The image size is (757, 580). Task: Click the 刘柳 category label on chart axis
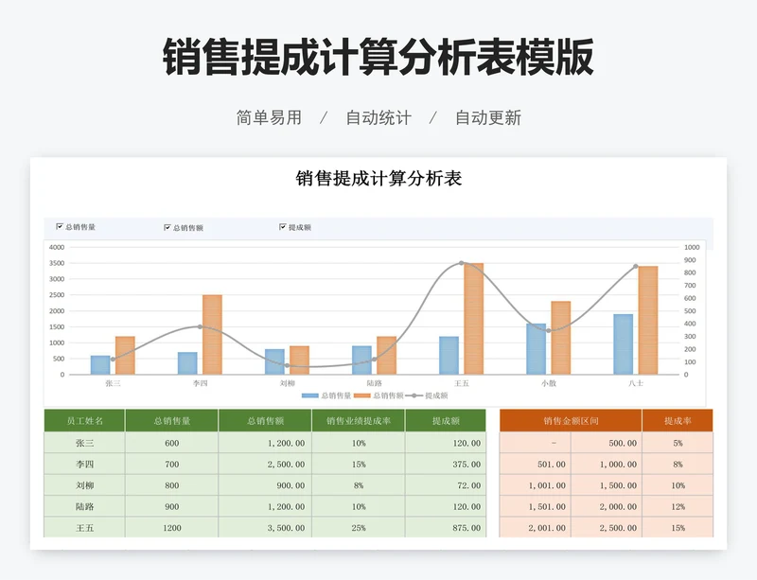point(288,383)
